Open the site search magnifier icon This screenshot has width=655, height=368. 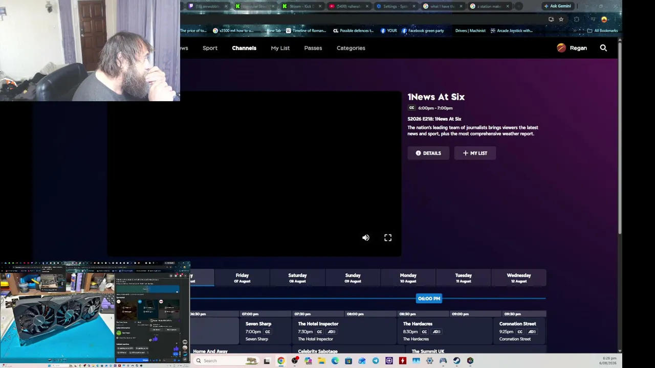[x=603, y=48]
